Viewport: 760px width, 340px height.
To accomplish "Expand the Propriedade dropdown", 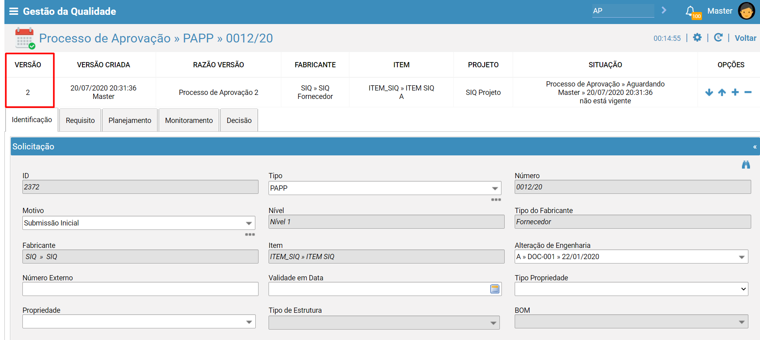I will (139, 322).
